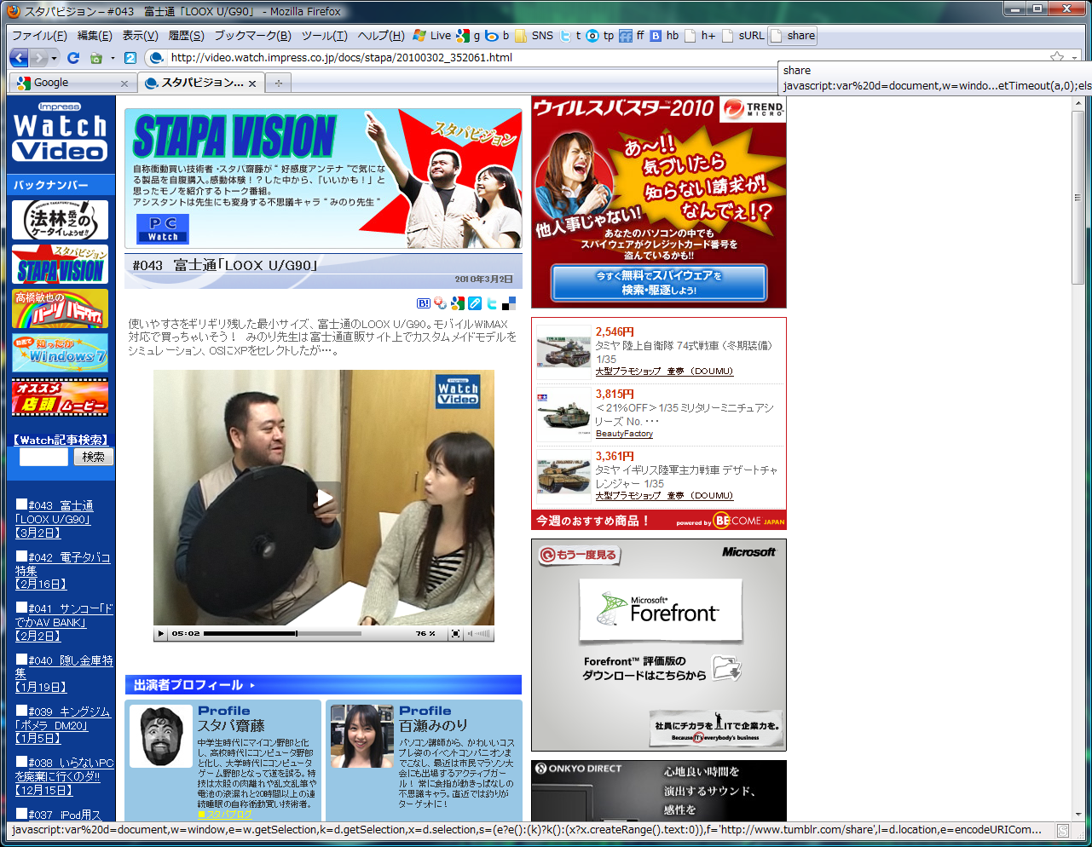Click the 'hb' Hatena bookmark
This screenshot has width=1092, height=847.
(x=665, y=36)
